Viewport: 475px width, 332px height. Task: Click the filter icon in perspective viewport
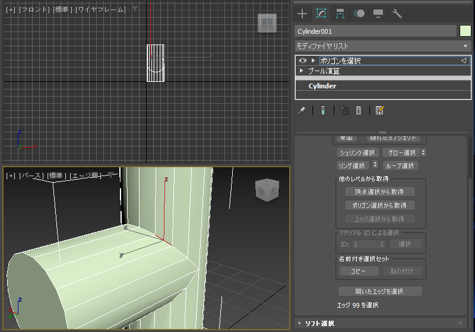tap(111, 174)
